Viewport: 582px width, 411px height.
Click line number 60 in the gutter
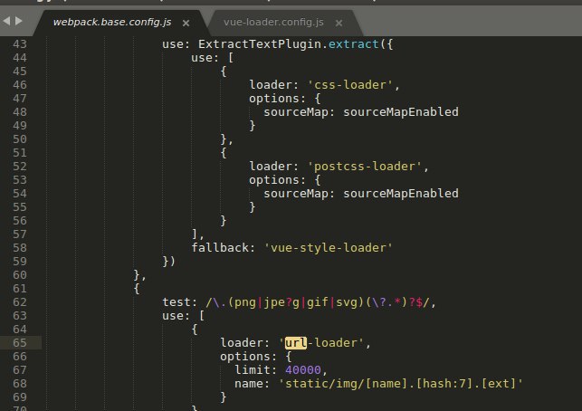click(19, 275)
